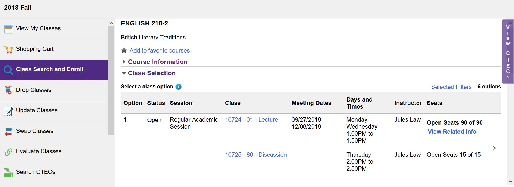This screenshot has width=514, height=187.
Task: Click the Drop Classes icon
Action: tap(8, 91)
